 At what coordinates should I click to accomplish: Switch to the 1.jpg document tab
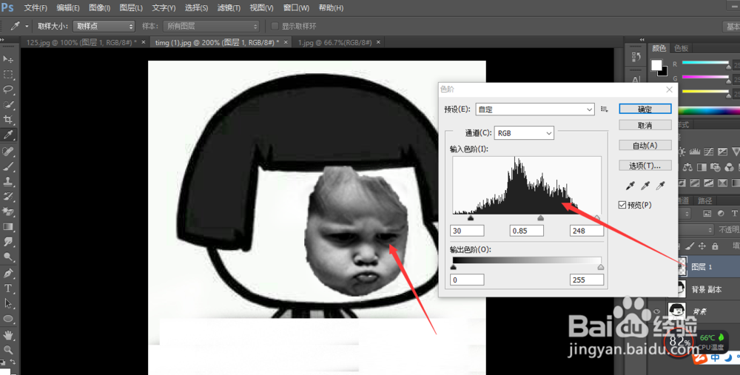pos(334,42)
